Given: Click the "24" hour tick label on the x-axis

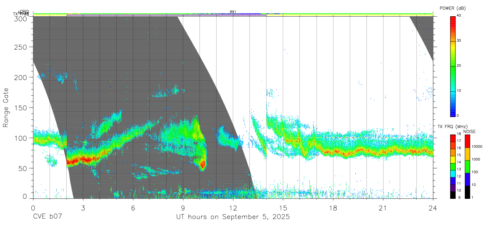Looking at the screenshot, I should pyautogui.click(x=433, y=208).
